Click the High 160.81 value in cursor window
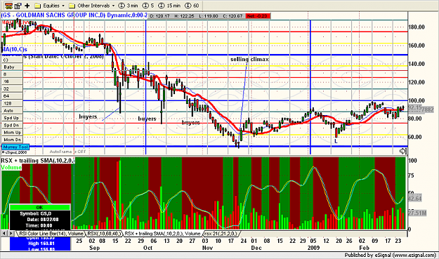The width and height of the screenshot is (439, 259). click(41, 244)
